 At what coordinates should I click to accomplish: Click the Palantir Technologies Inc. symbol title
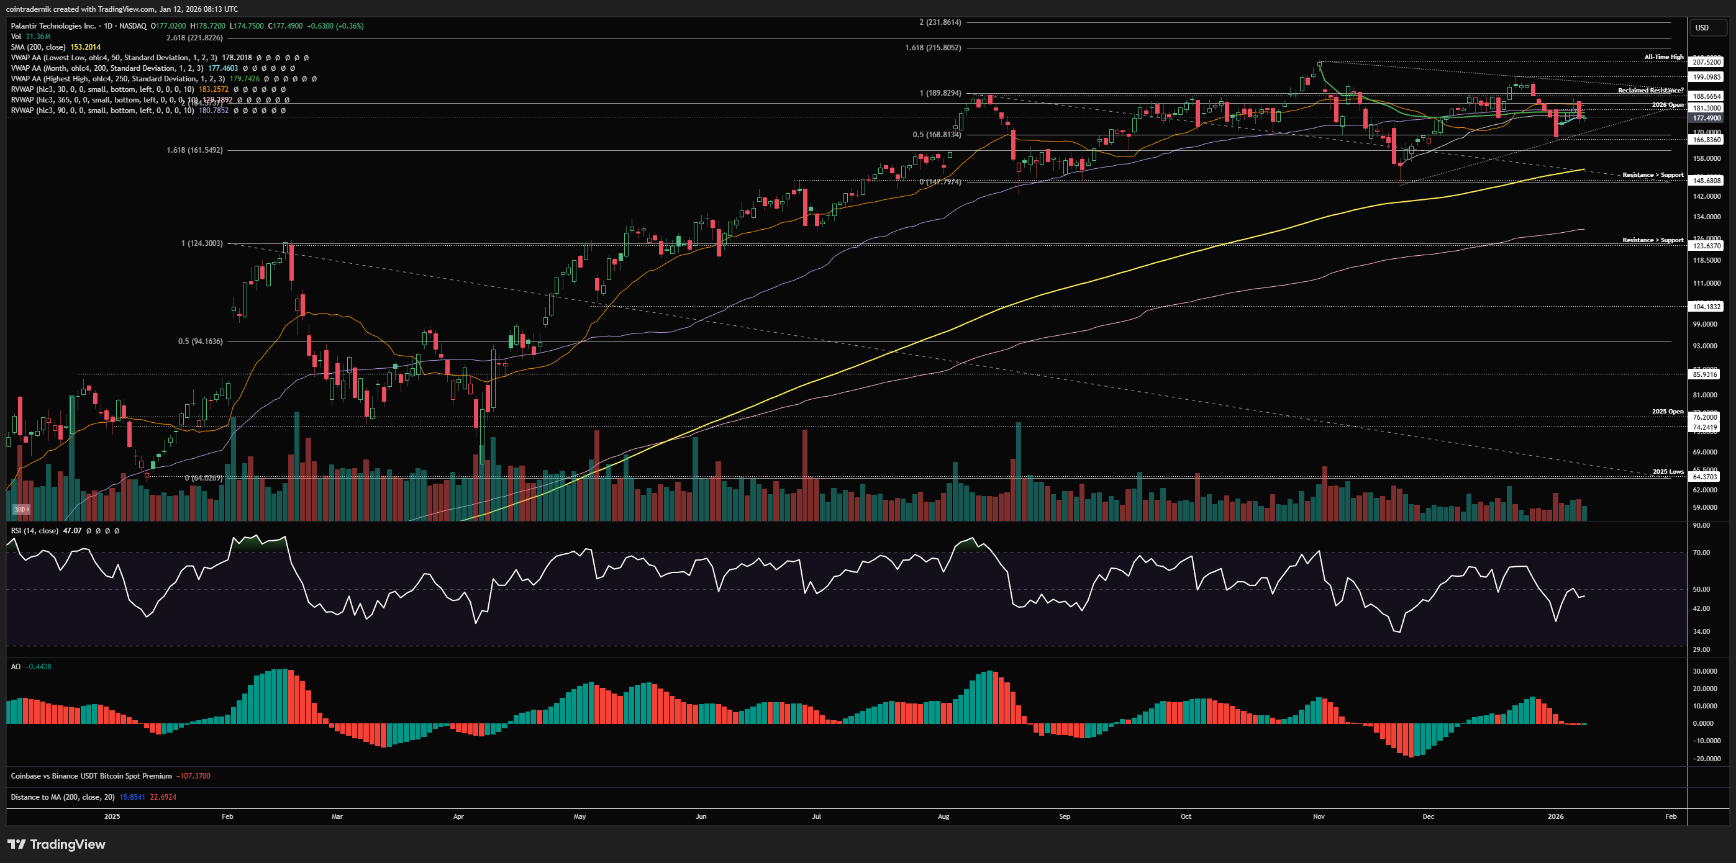click(53, 25)
